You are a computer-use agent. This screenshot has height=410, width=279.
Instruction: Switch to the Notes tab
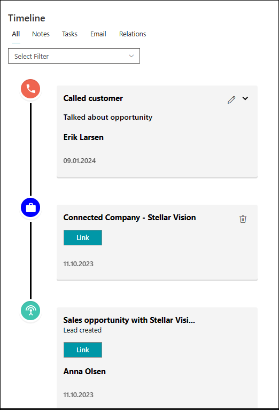pos(41,34)
